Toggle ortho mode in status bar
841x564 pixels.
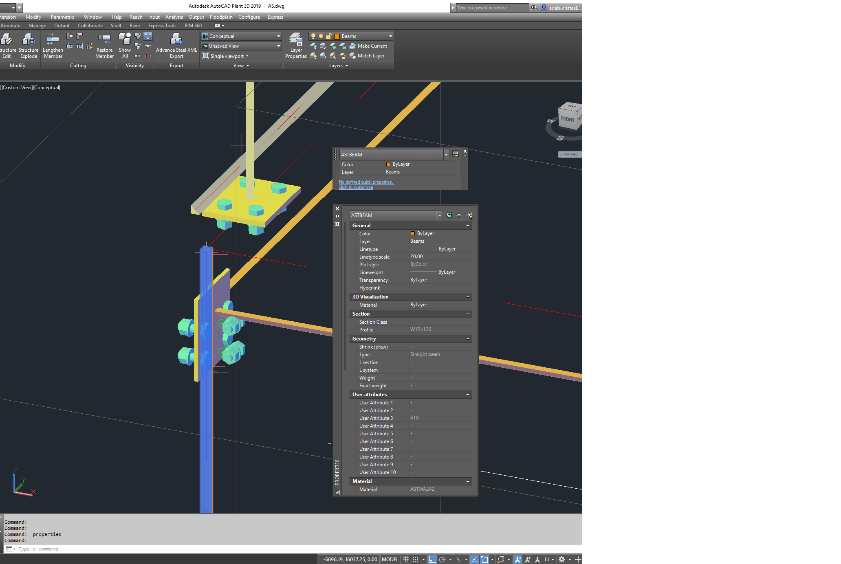[x=432, y=560]
